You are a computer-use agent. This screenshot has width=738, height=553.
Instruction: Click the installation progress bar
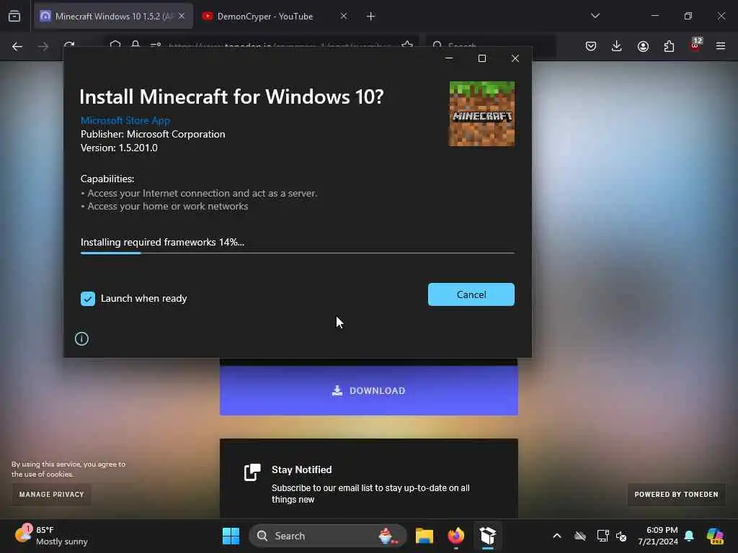297,253
